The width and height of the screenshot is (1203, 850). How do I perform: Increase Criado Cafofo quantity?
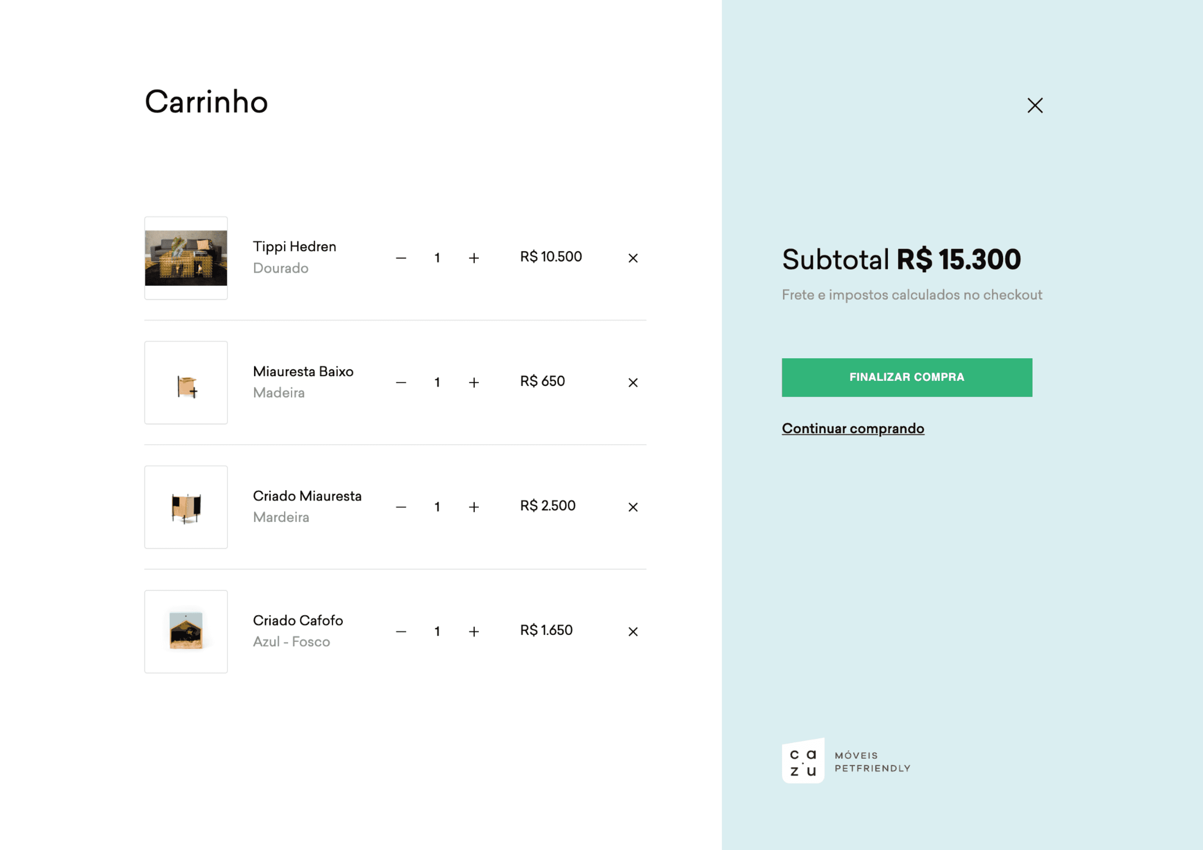[x=474, y=632]
